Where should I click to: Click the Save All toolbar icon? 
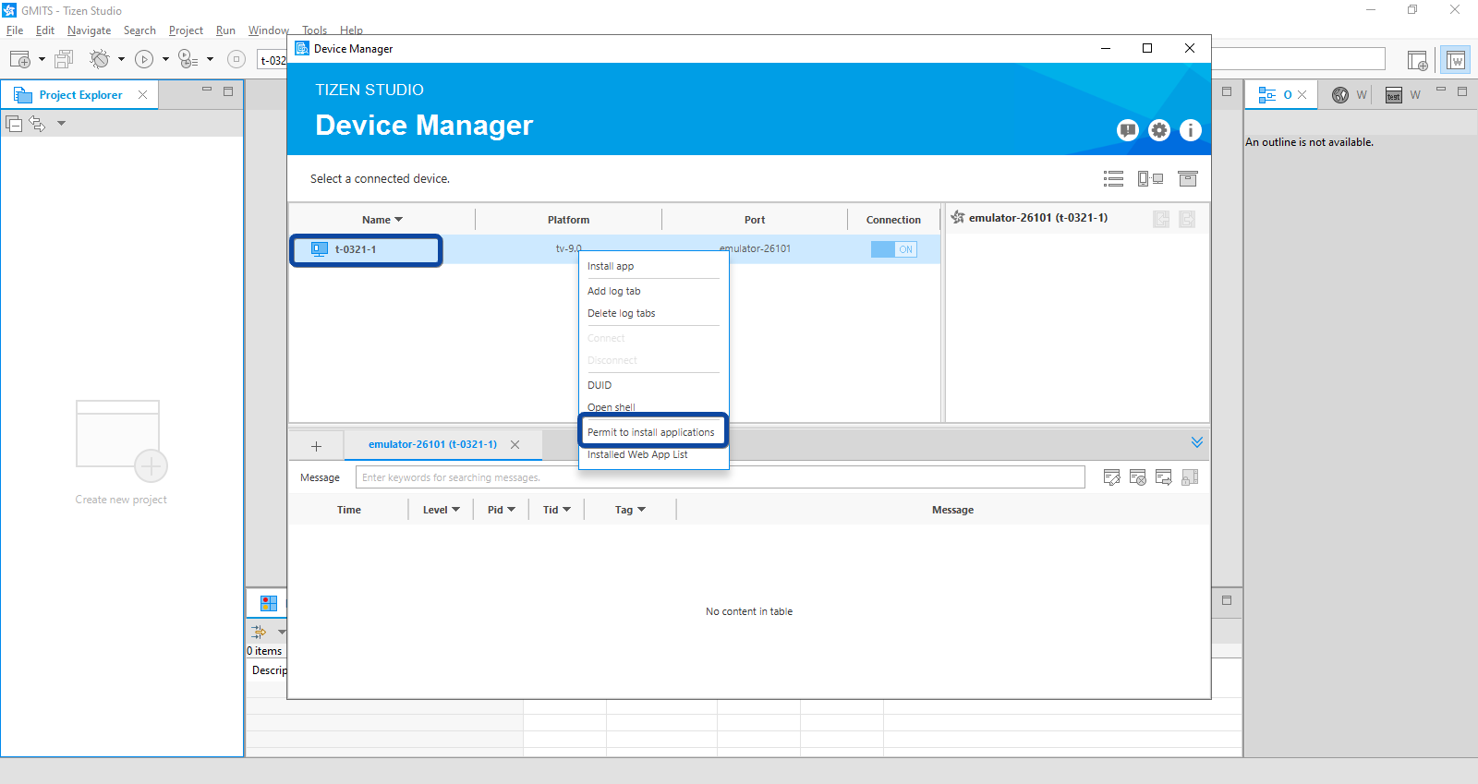[64, 59]
